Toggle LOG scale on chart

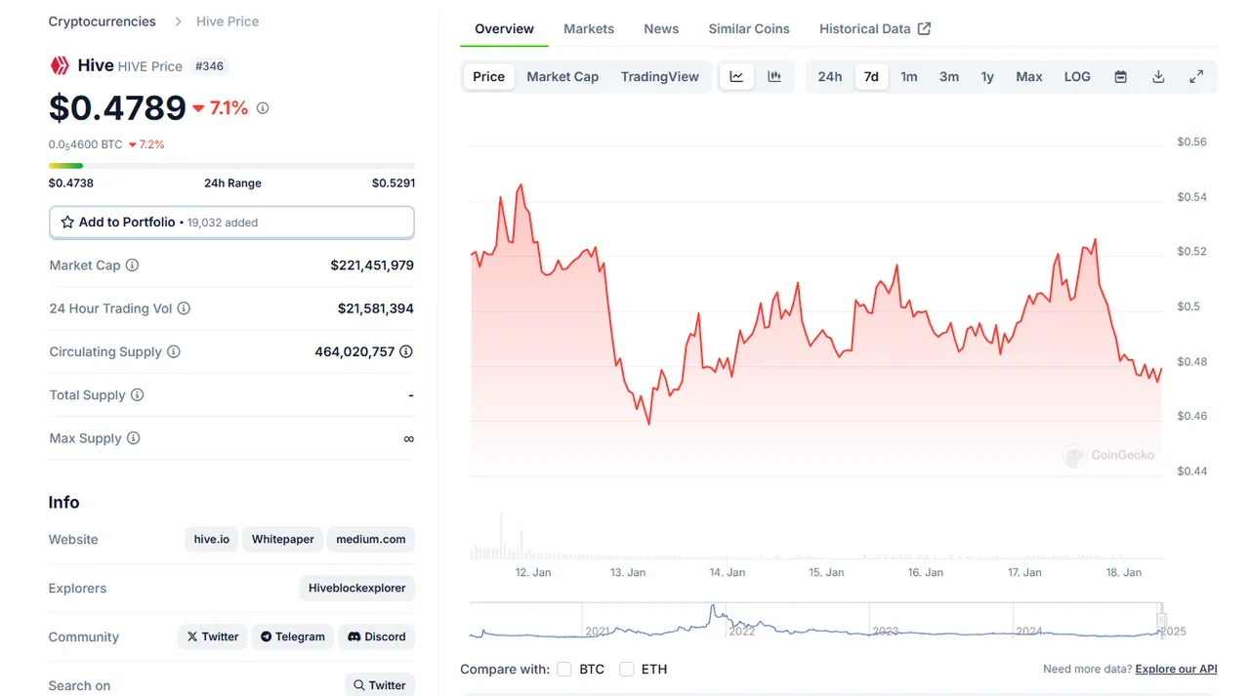1077,77
